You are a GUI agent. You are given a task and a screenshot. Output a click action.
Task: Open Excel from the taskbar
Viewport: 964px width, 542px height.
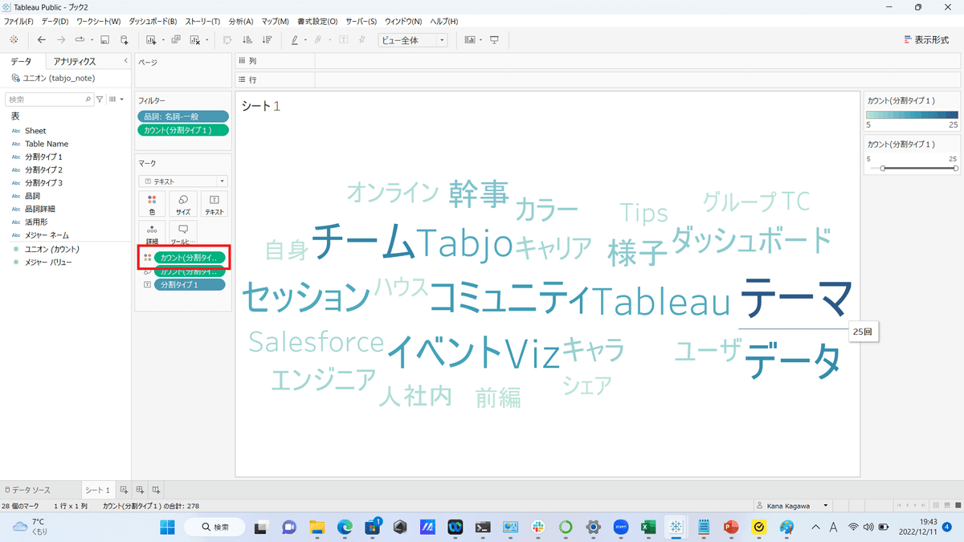pyautogui.click(x=647, y=528)
